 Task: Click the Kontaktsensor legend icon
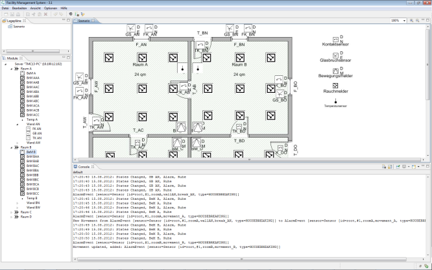pyautogui.click(x=335, y=38)
